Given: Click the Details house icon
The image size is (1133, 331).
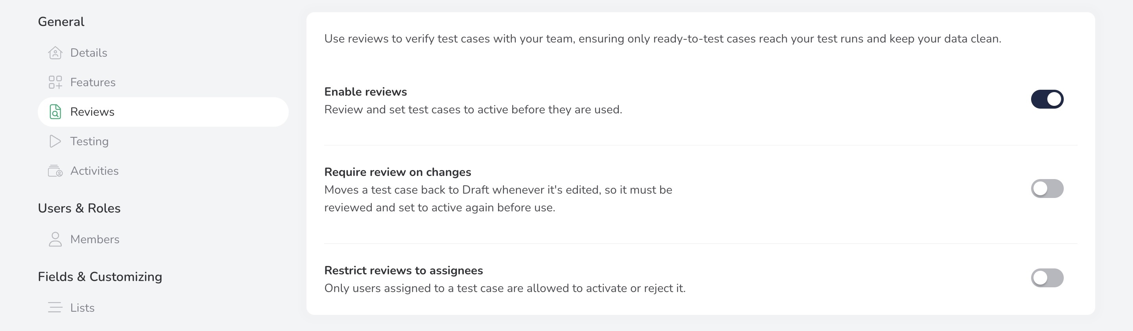Looking at the screenshot, I should pos(55,53).
